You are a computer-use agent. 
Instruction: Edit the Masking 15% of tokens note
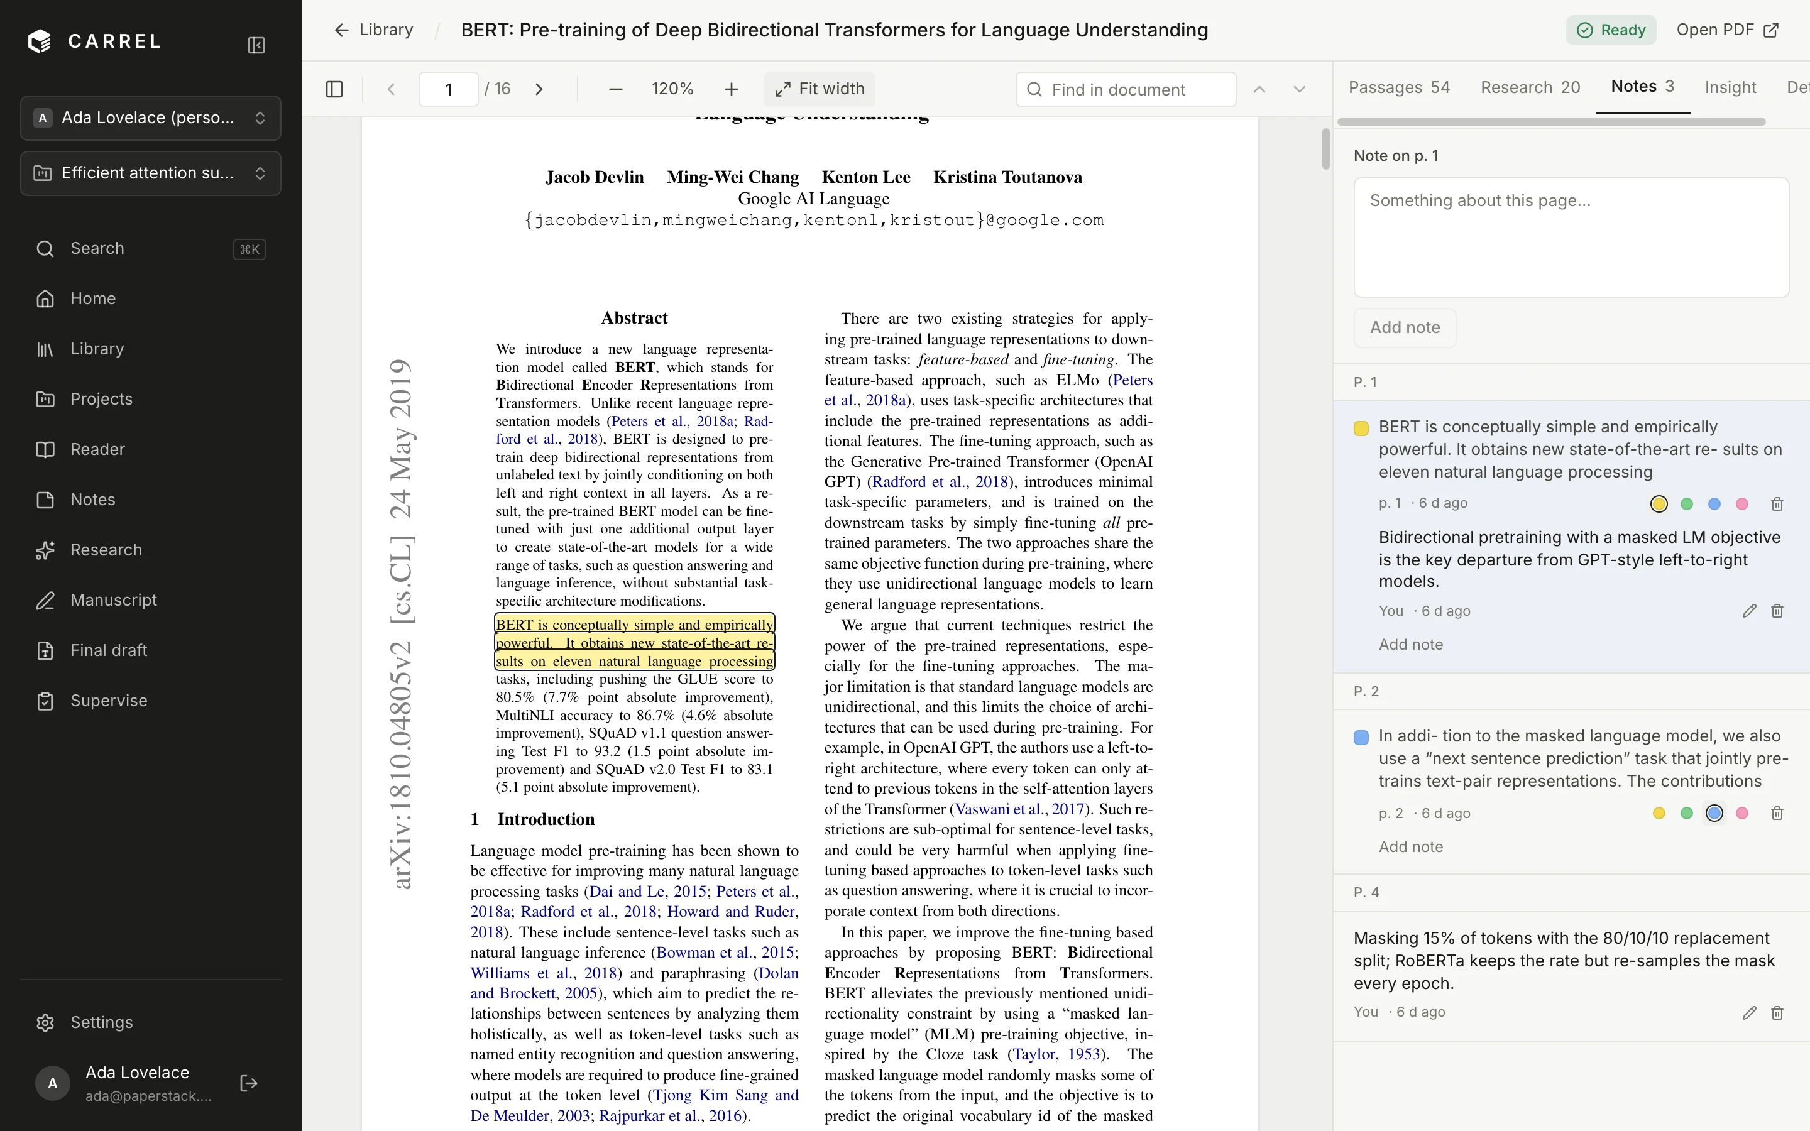(x=1748, y=1013)
